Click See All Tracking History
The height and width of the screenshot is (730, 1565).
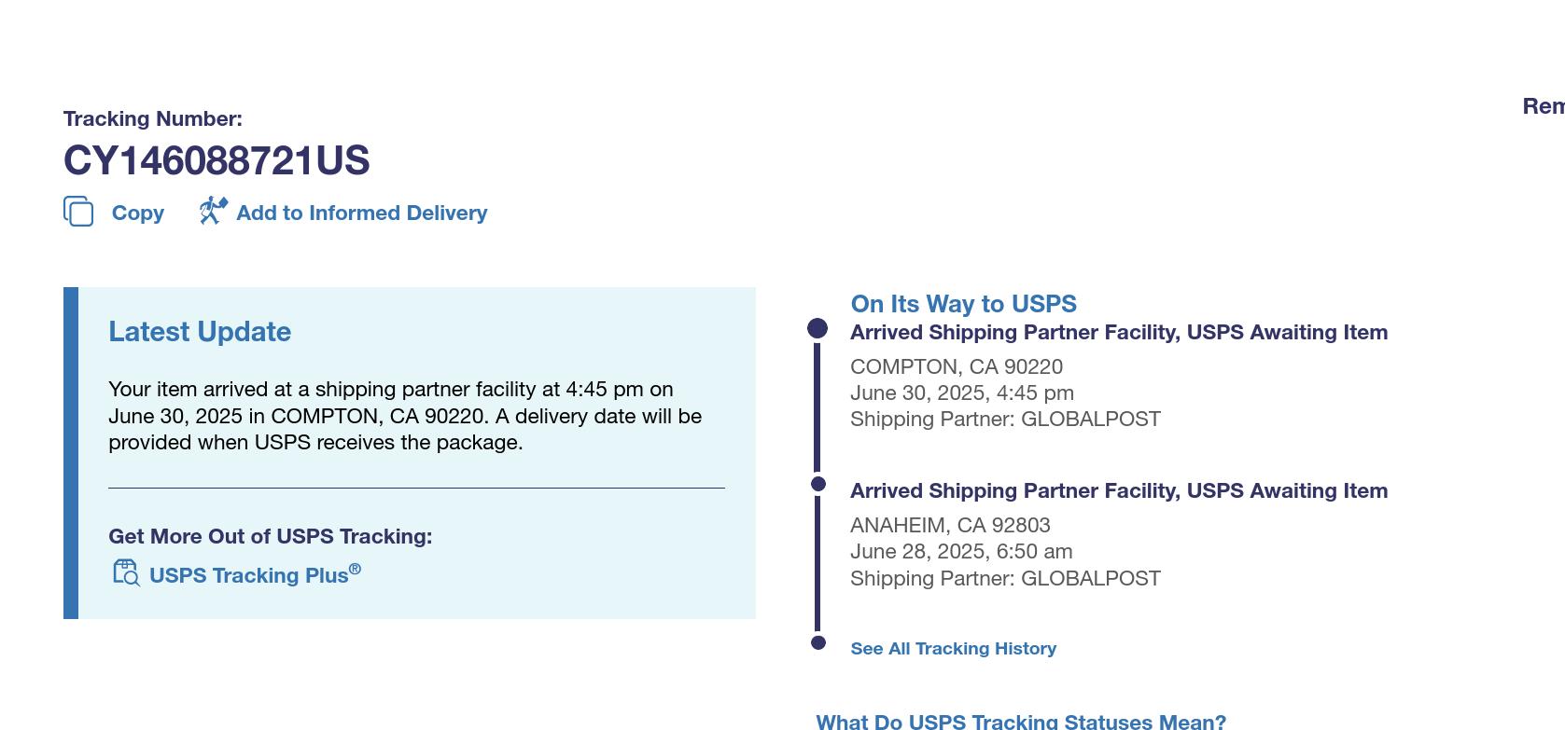coord(954,648)
